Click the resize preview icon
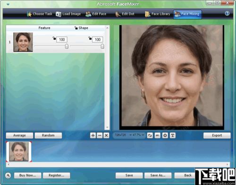This screenshot has width=236, height=185. click(x=150, y=135)
